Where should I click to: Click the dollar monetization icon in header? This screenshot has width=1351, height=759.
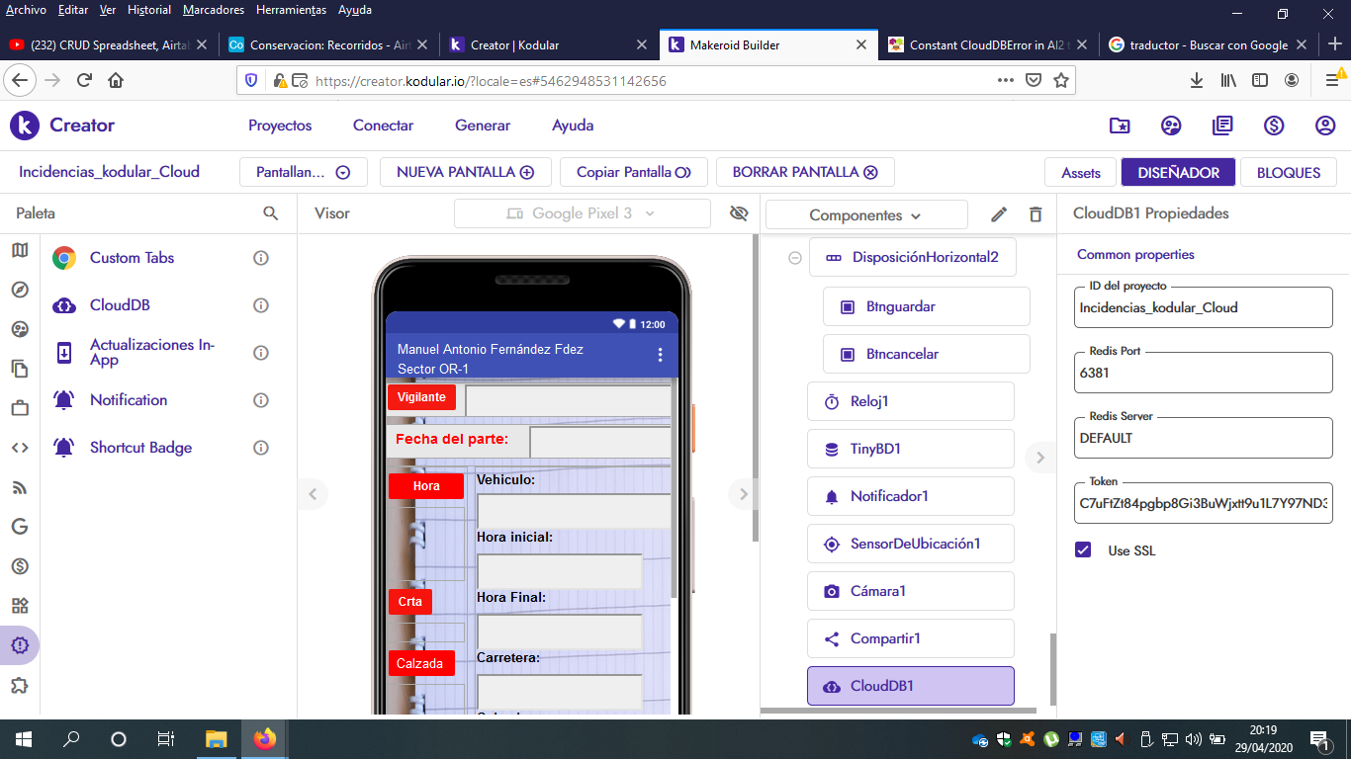[x=1274, y=126]
